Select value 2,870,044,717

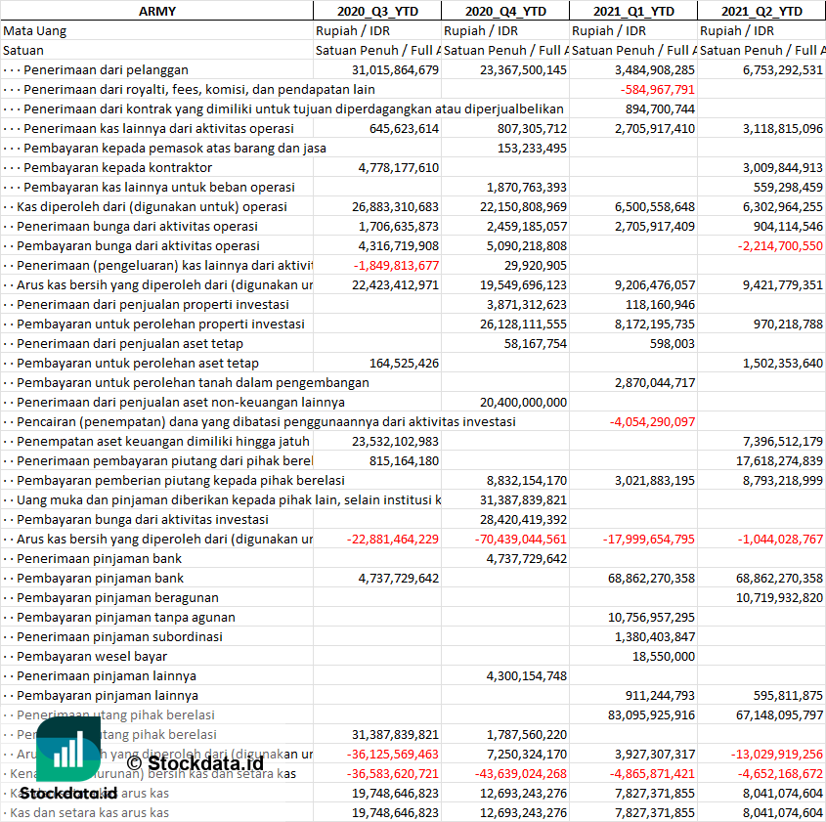pyautogui.click(x=655, y=382)
